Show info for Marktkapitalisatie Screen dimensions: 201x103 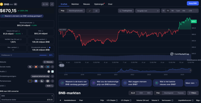[34, 23]
